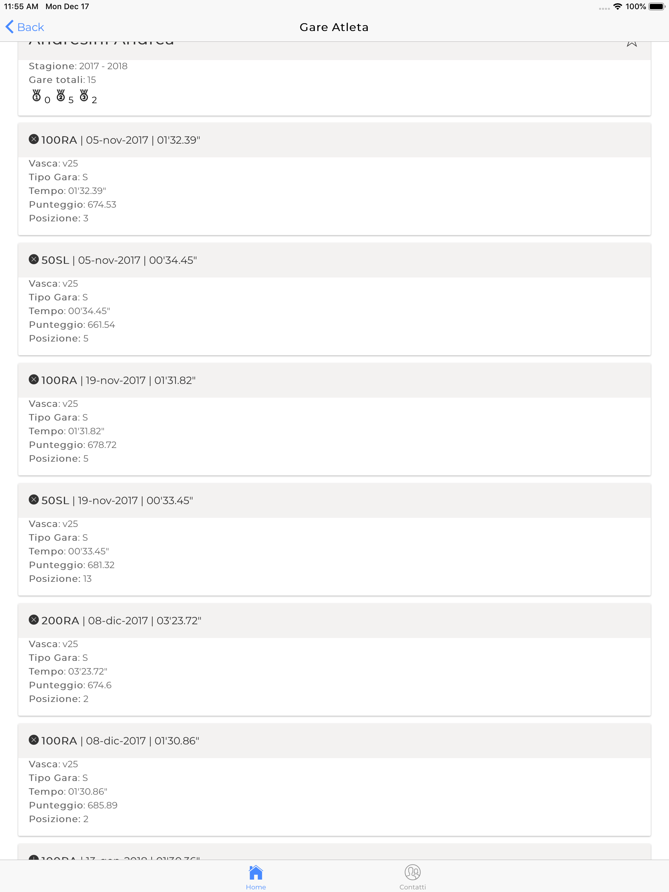Open the Home tab
This screenshot has height=892, width=669.
[256, 877]
